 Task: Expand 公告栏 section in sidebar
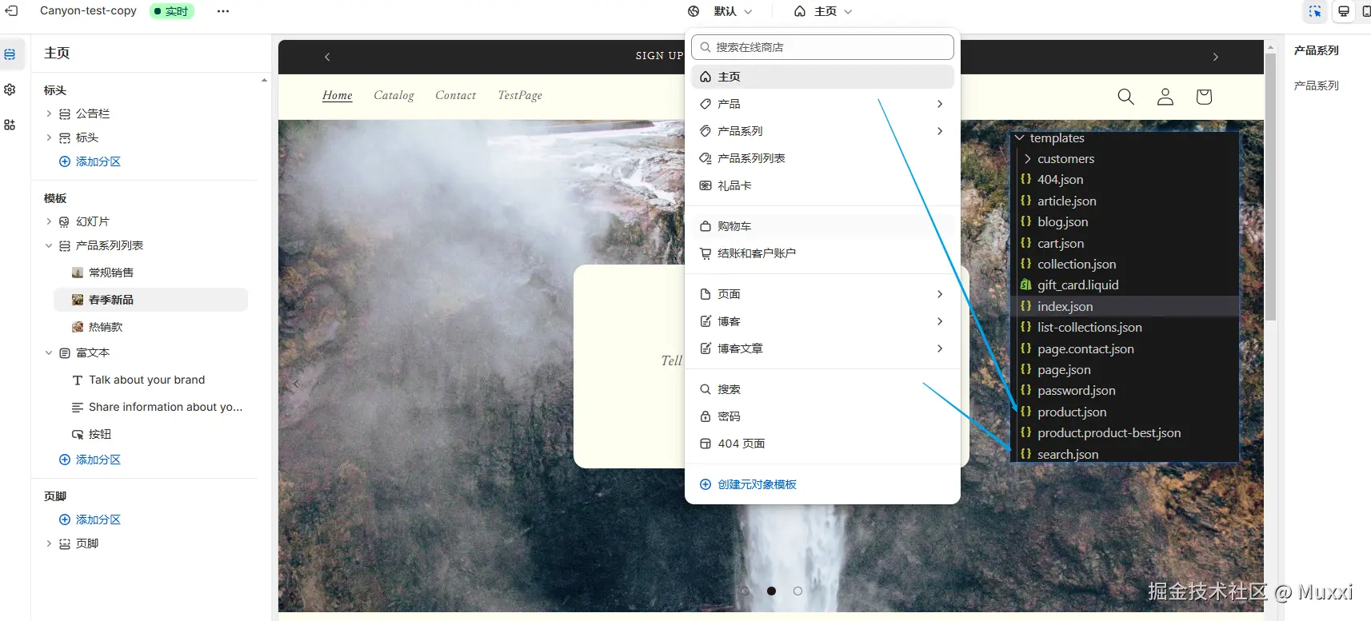point(49,113)
